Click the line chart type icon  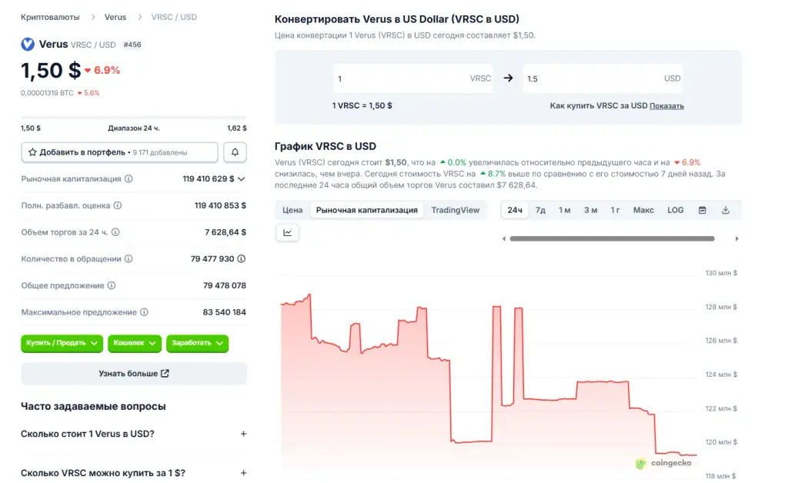(x=288, y=232)
